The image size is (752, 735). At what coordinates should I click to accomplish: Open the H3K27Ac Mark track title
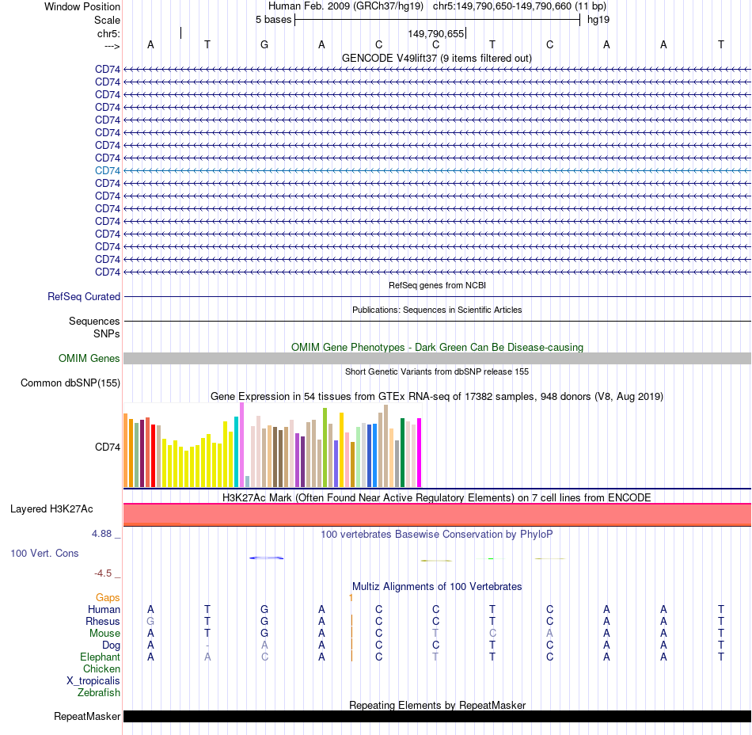tap(436, 497)
